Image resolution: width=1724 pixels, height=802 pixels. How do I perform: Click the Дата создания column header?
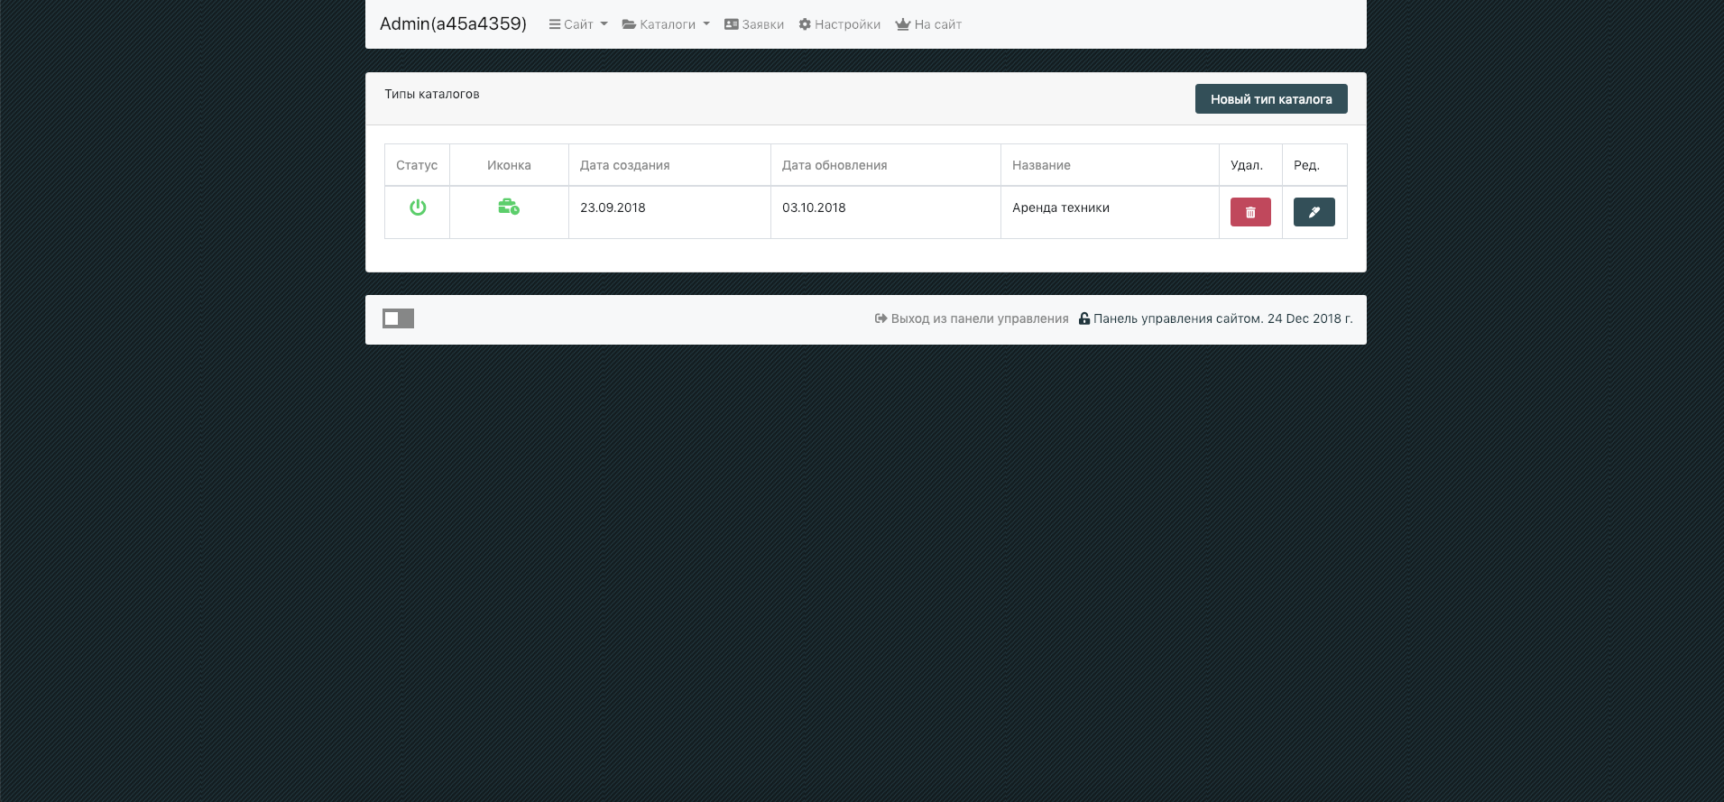tap(669, 165)
